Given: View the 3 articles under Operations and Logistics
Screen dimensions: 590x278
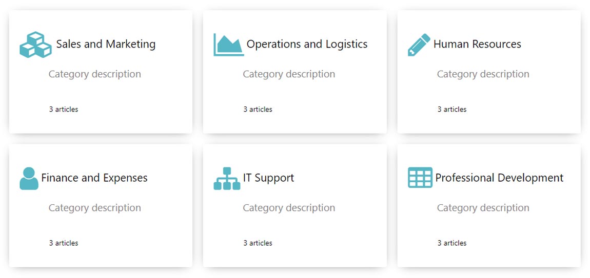Looking at the screenshot, I should tap(258, 109).
